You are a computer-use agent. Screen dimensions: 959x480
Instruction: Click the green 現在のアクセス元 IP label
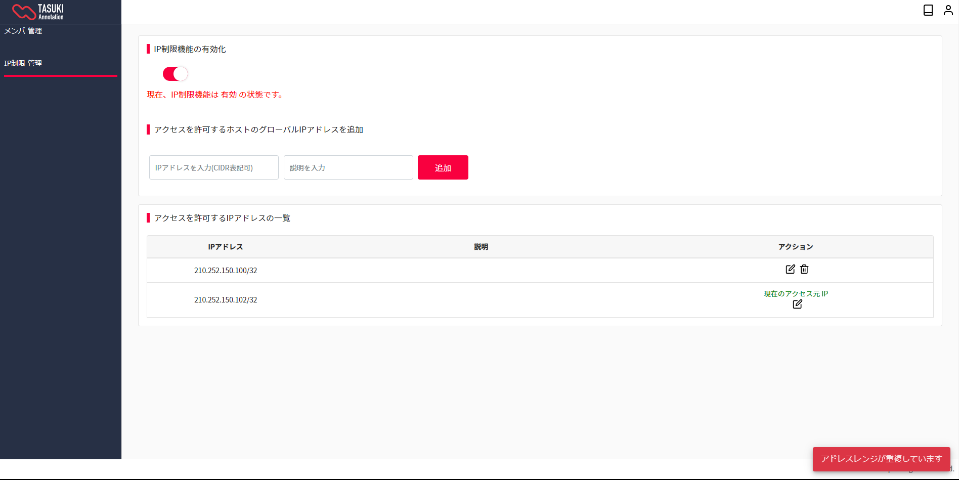pyautogui.click(x=795, y=293)
